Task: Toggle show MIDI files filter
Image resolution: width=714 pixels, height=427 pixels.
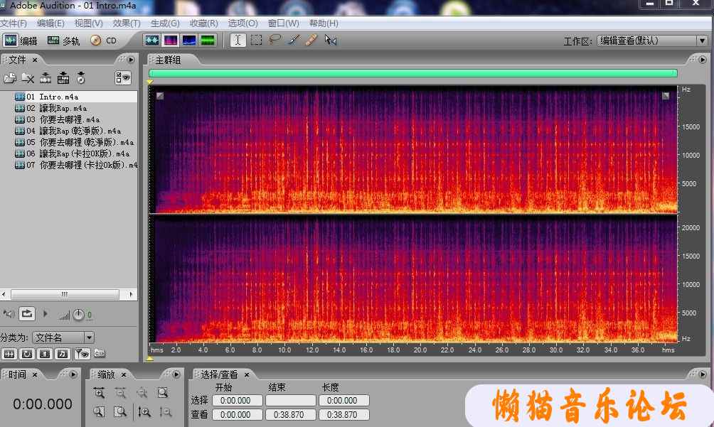Action: (x=63, y=354)
